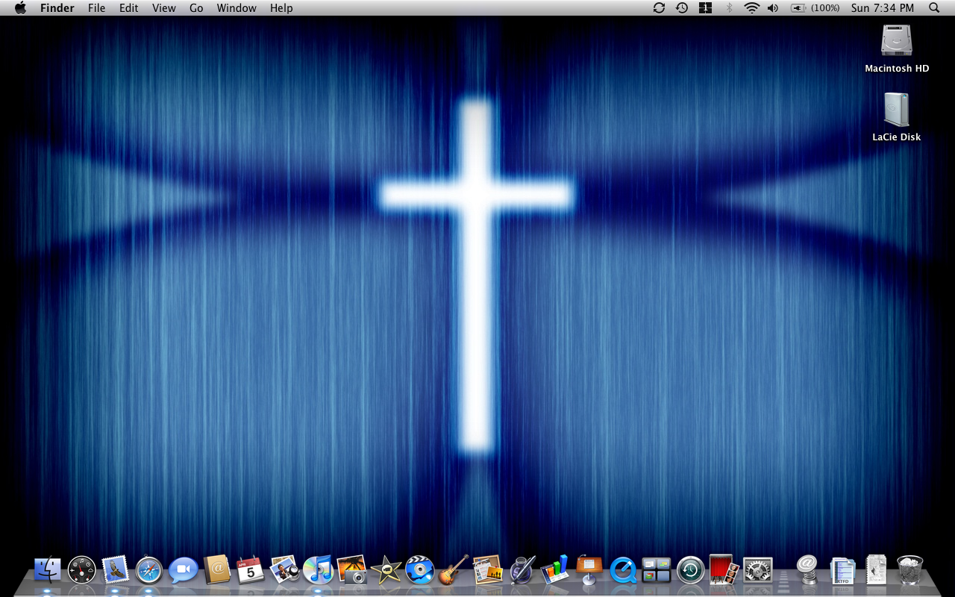Open the Help menu
This screenshot has width=955, height=597.
[281, 8]
